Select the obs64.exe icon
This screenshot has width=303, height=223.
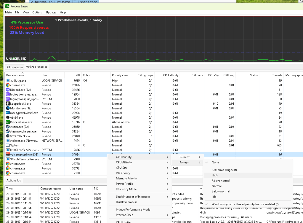8,118
